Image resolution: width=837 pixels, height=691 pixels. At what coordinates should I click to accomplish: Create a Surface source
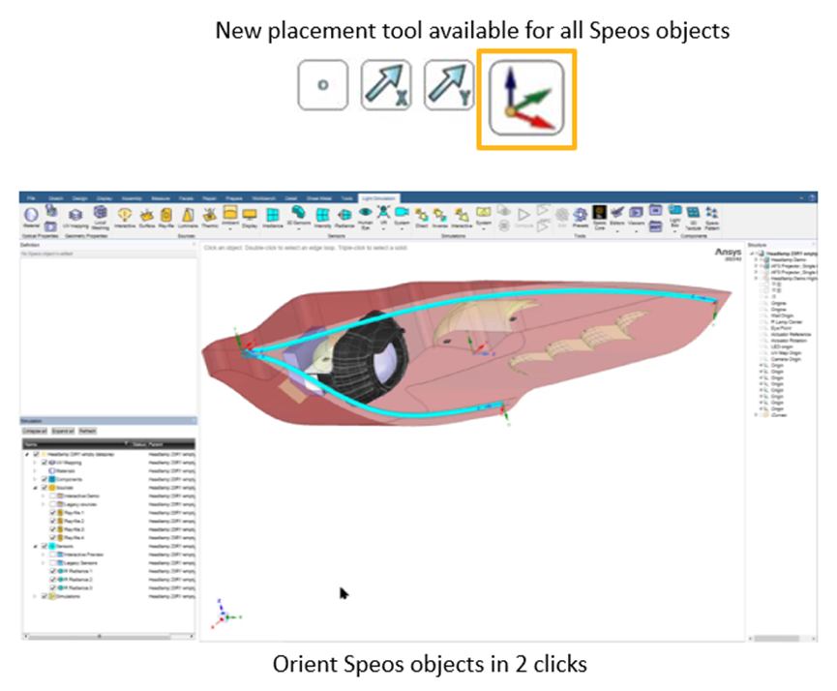146,218
